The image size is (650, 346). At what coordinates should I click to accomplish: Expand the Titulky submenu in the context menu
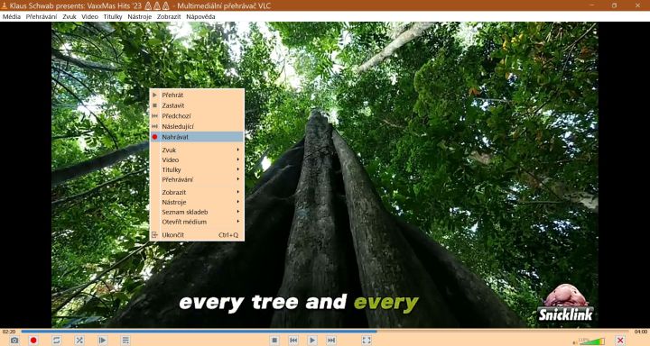[197, 169]
